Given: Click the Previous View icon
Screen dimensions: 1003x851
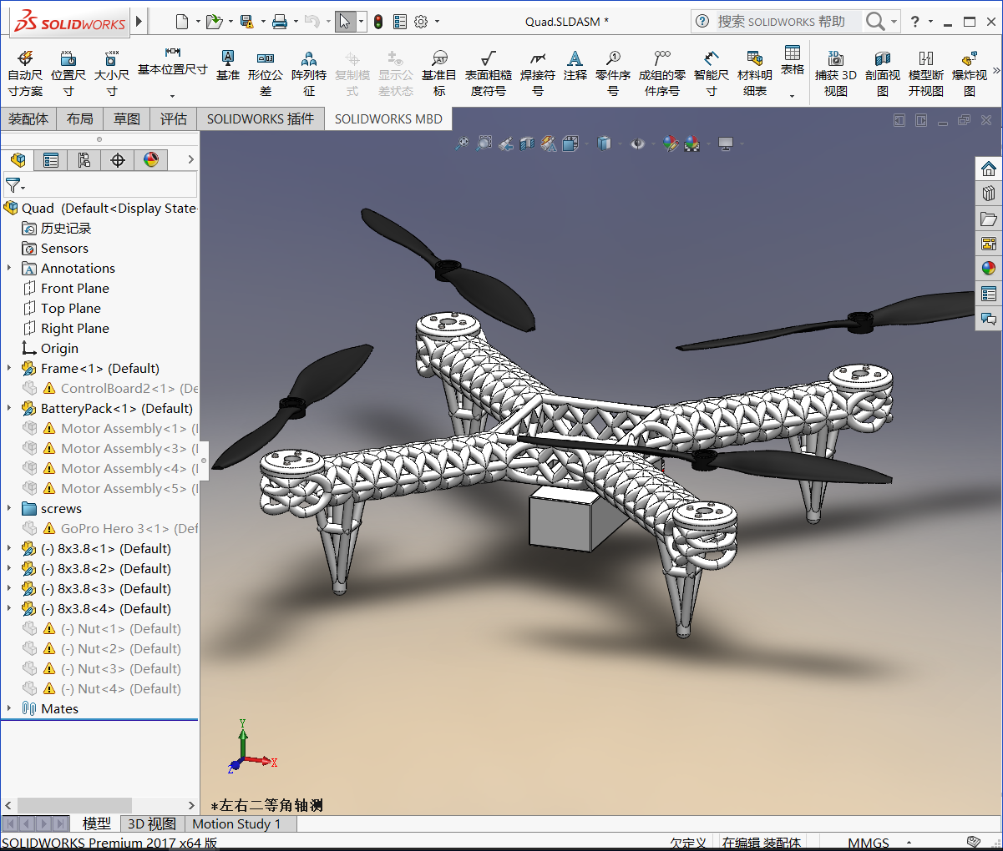Looking at the screenshot, I should (x=506, y=144).
